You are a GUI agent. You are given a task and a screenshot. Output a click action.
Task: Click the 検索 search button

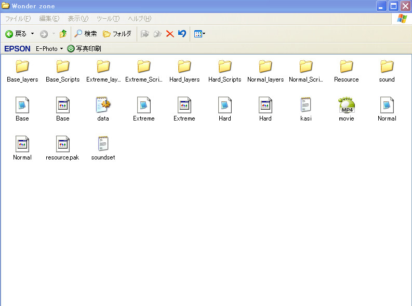pyautogui.click(x=86, y=34)
